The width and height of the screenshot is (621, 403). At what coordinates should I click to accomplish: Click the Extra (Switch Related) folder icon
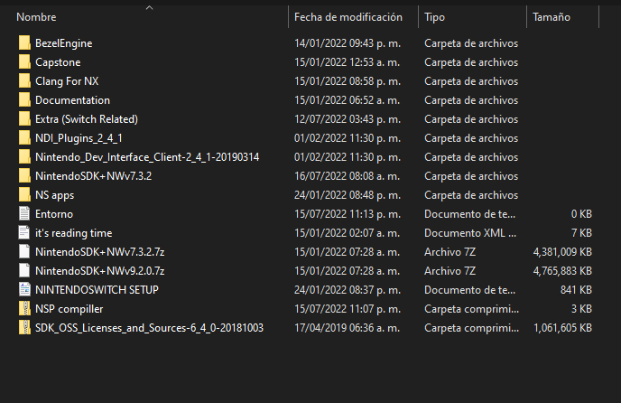point(24,119)
